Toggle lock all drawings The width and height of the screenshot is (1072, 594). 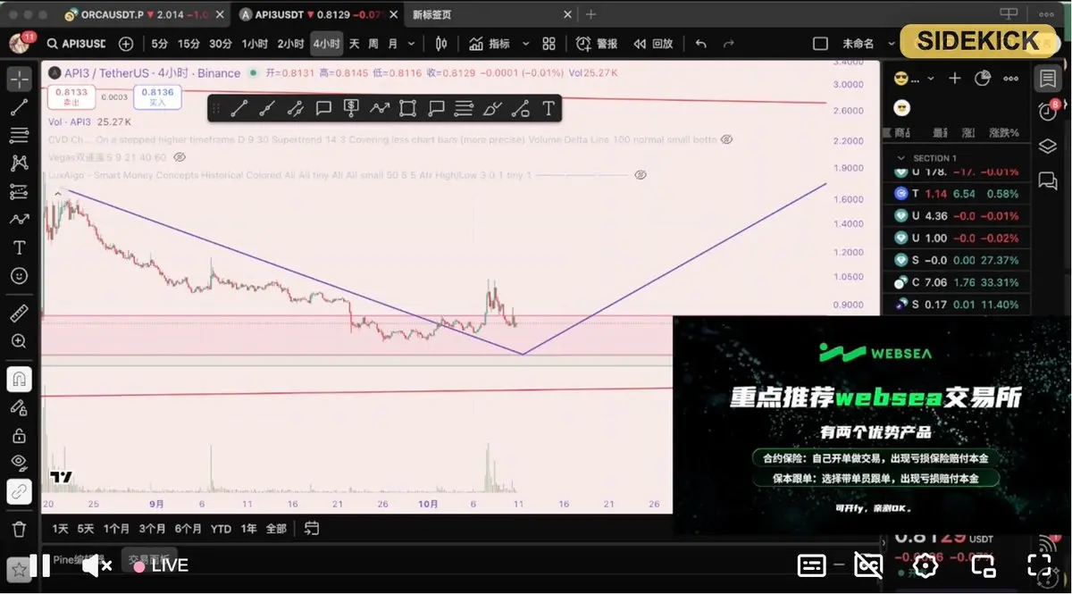(19, 436)
